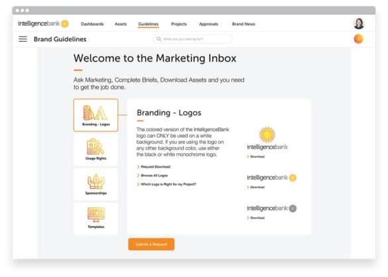This screenshot has width=388, height=277.
Task: Click the 'Welcome to the Marketing Inbox' heading
Action: tap(155, 58)
